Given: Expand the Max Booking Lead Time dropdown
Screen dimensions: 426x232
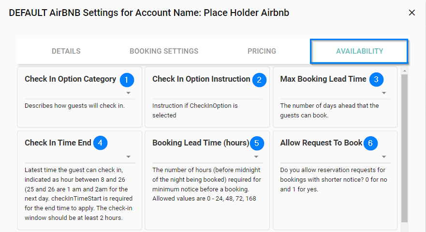Looking at the screenshot, I should (383, 93).
